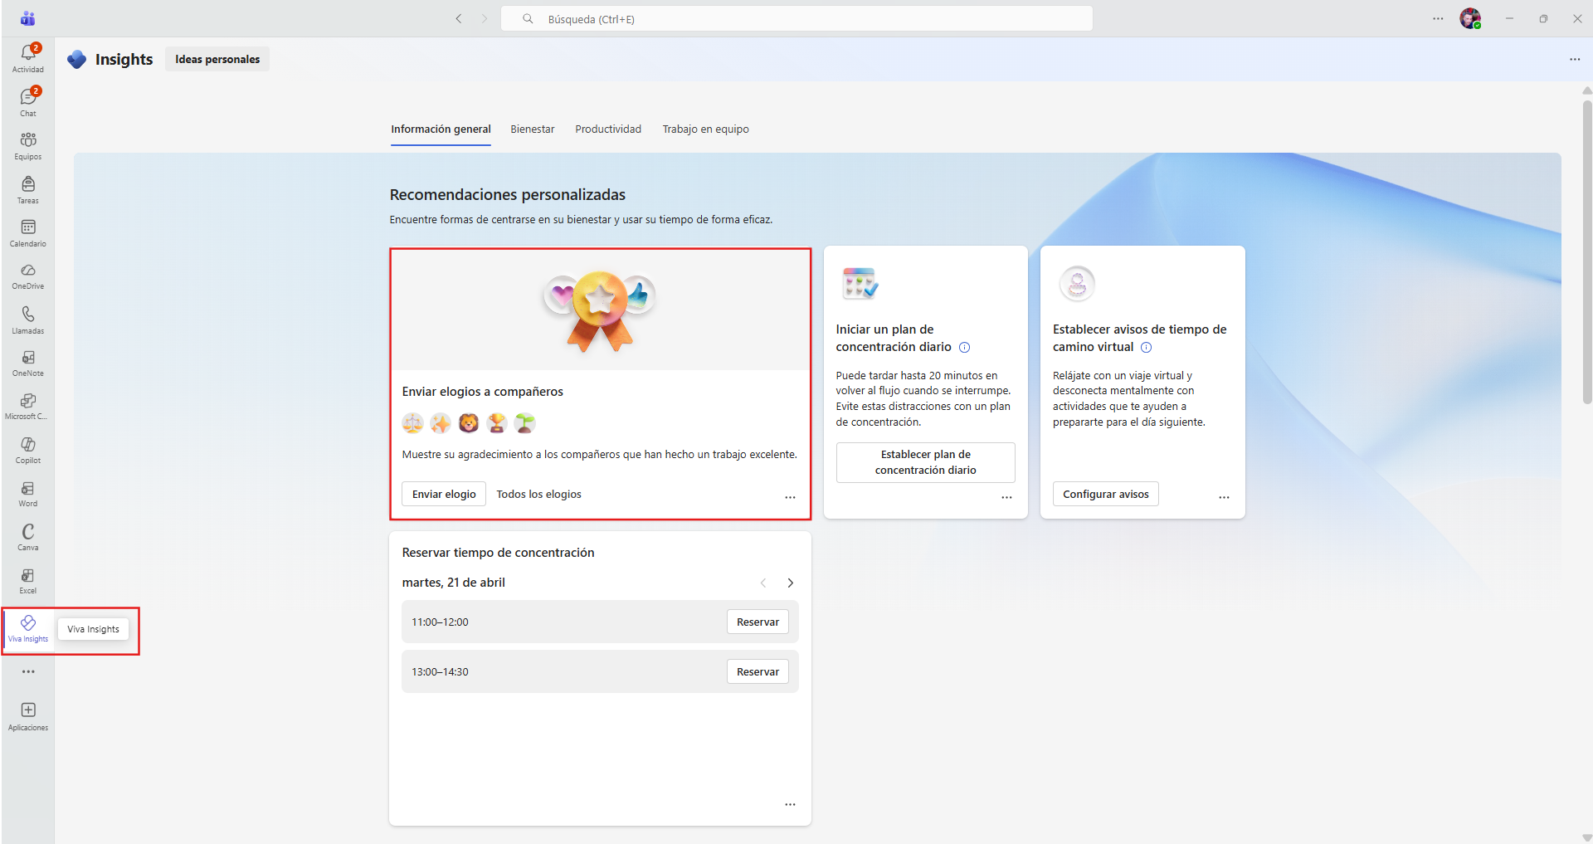Click Establecer plan de concentración diario
The width and height of the screenshot is (1593, 844).
tap(925, 462)
